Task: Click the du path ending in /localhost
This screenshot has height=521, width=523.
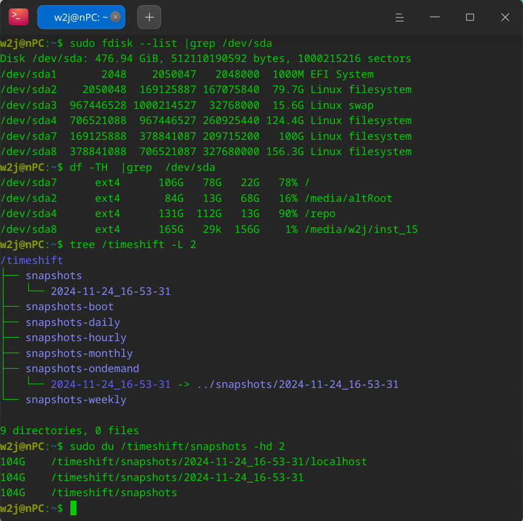Action: tap(209, 462)
